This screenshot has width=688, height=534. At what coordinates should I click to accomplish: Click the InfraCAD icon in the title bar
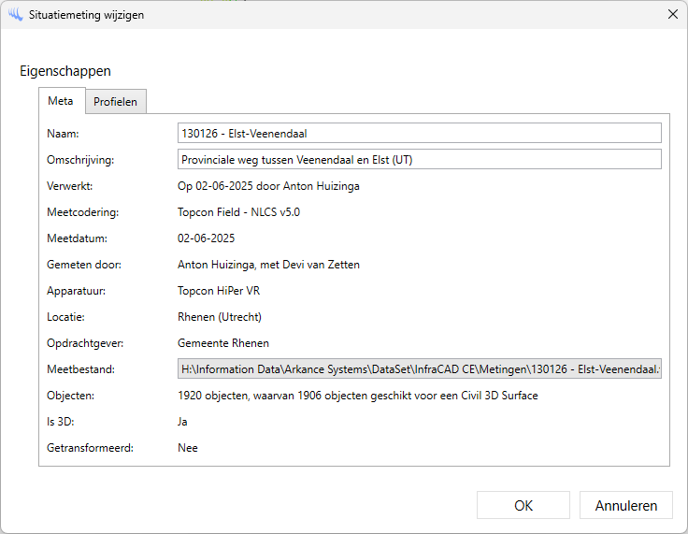pos(15,15)
